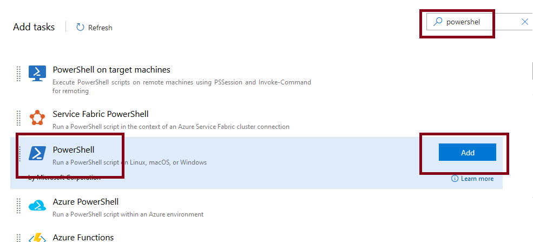This screenshot has height=242, width=533.
Task: Select the PowerShell on target machines task
Action: (111, 70)
